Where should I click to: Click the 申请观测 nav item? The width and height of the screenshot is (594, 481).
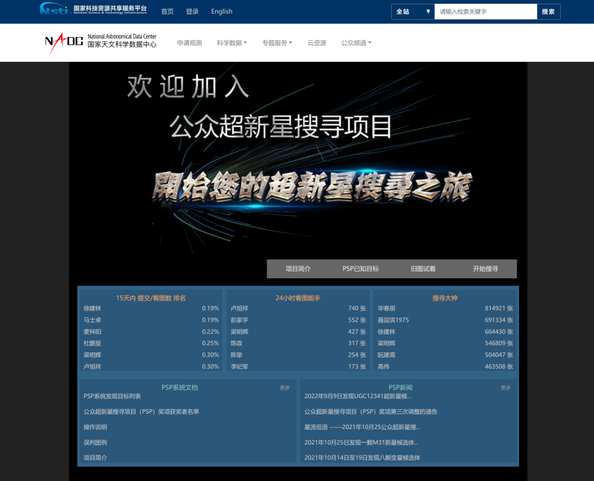pyautogui.click(x=189, y=43)
